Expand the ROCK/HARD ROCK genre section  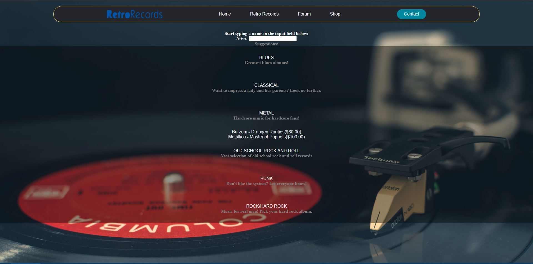tap(266, 206)
